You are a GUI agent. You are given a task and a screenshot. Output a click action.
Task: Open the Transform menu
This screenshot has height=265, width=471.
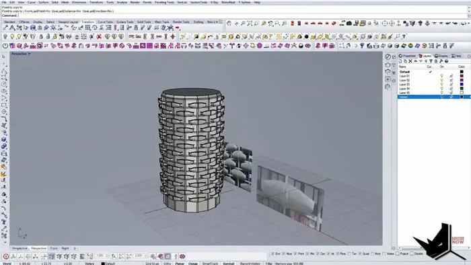96,2
